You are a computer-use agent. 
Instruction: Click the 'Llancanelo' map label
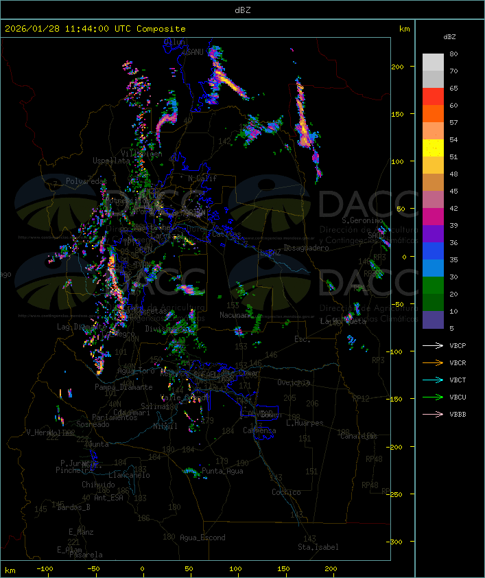tap(129, 475)
